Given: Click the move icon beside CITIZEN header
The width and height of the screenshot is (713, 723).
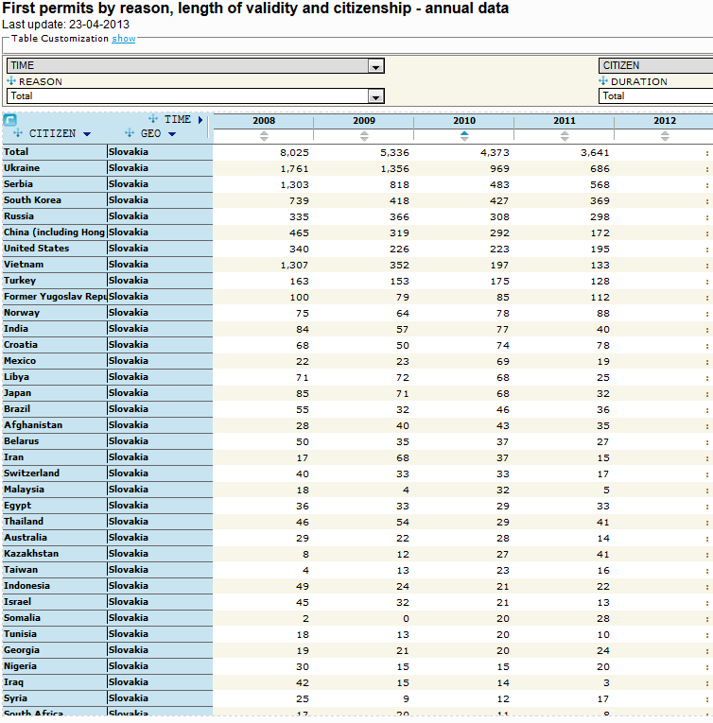Looking at the screenshot, I should (x=18, y=133).
